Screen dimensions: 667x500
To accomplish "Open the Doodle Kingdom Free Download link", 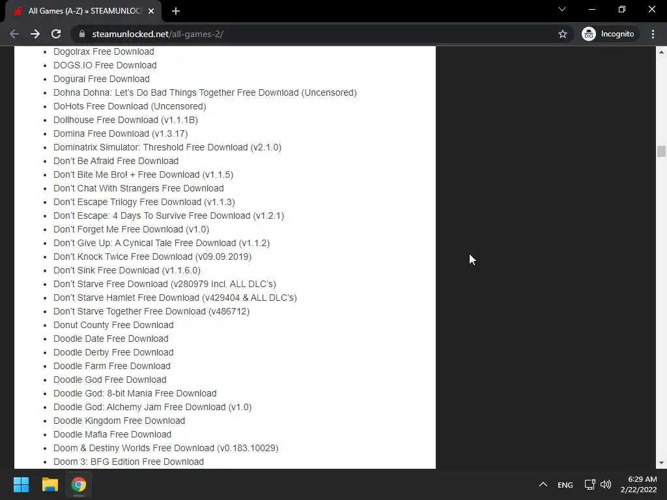I will (119, 421).
